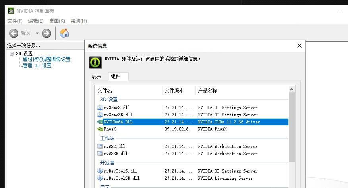
Task: Go back with the 后退 arrow button
Action: click(x=14, y=33)
